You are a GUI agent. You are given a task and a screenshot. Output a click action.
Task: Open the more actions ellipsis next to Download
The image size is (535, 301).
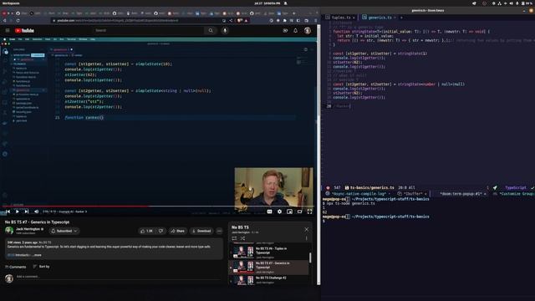219,231
